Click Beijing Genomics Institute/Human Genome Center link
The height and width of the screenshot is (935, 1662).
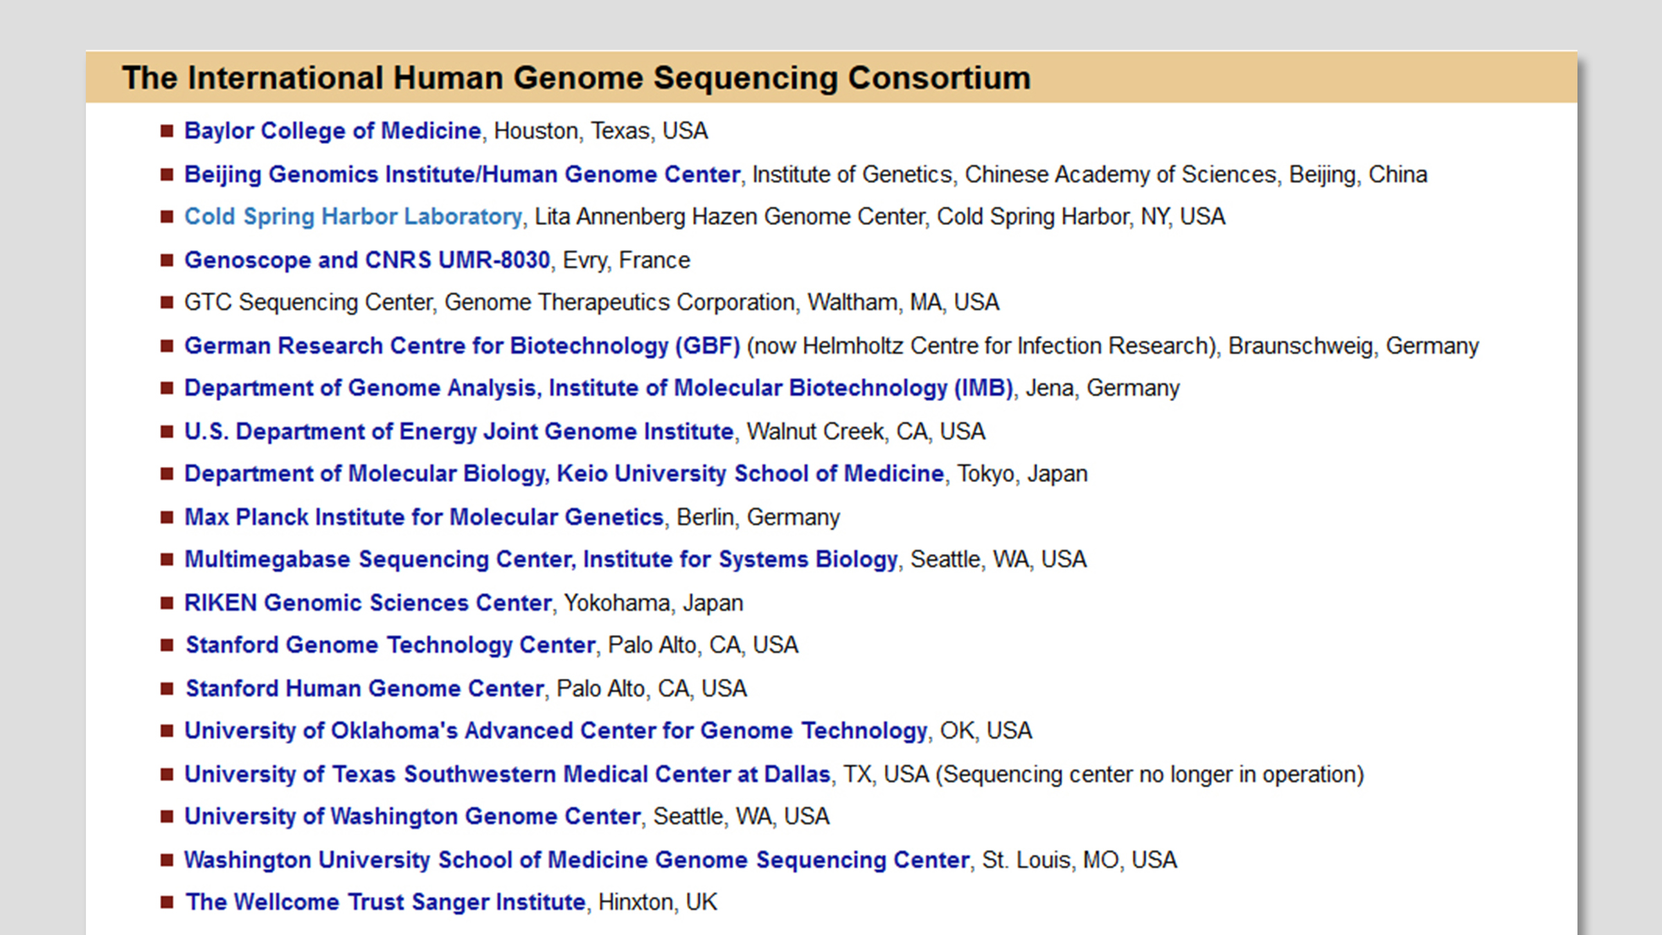click(462, 175)
